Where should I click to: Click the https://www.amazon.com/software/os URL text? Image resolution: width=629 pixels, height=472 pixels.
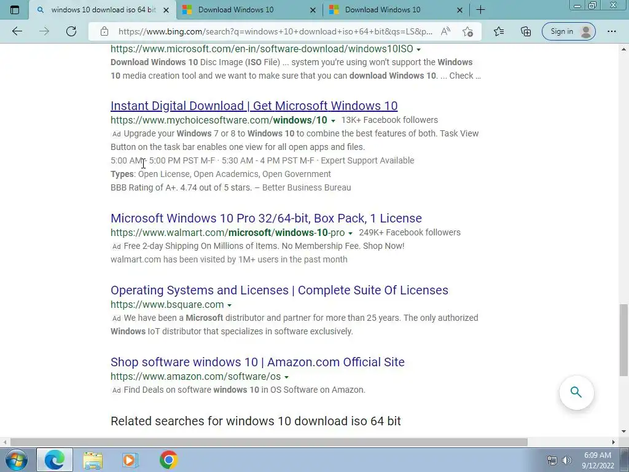pos(196,376)
